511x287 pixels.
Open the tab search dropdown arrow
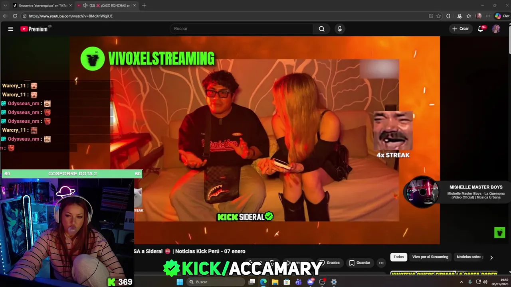pos(5,6)
